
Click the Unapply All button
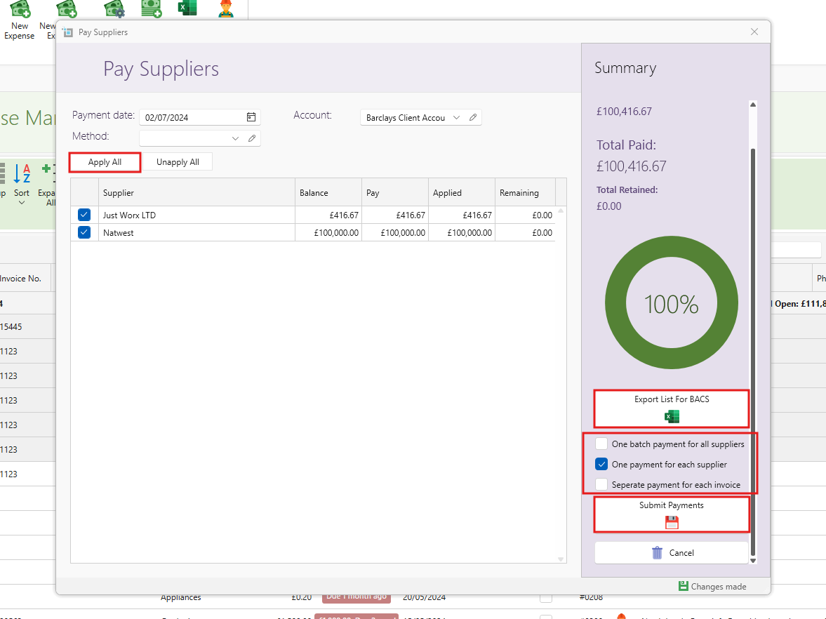click(178, 162)
